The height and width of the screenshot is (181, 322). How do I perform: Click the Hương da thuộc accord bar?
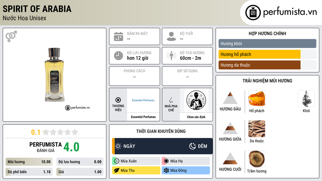267,65
